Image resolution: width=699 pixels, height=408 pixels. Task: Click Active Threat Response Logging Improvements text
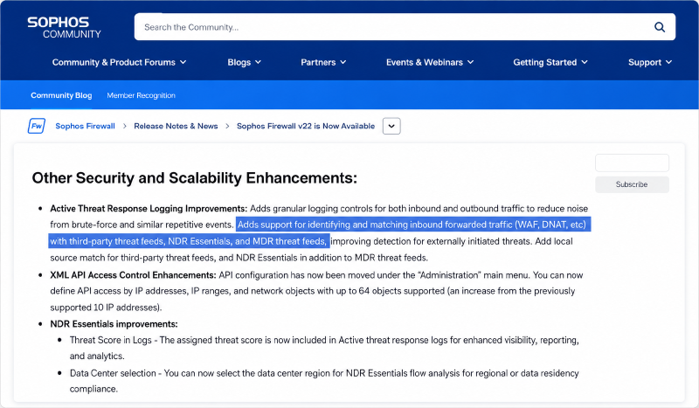(149, 209)
